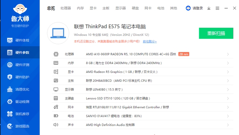Click the RTL8168 Ethernet Controller text

click(127, 107)
